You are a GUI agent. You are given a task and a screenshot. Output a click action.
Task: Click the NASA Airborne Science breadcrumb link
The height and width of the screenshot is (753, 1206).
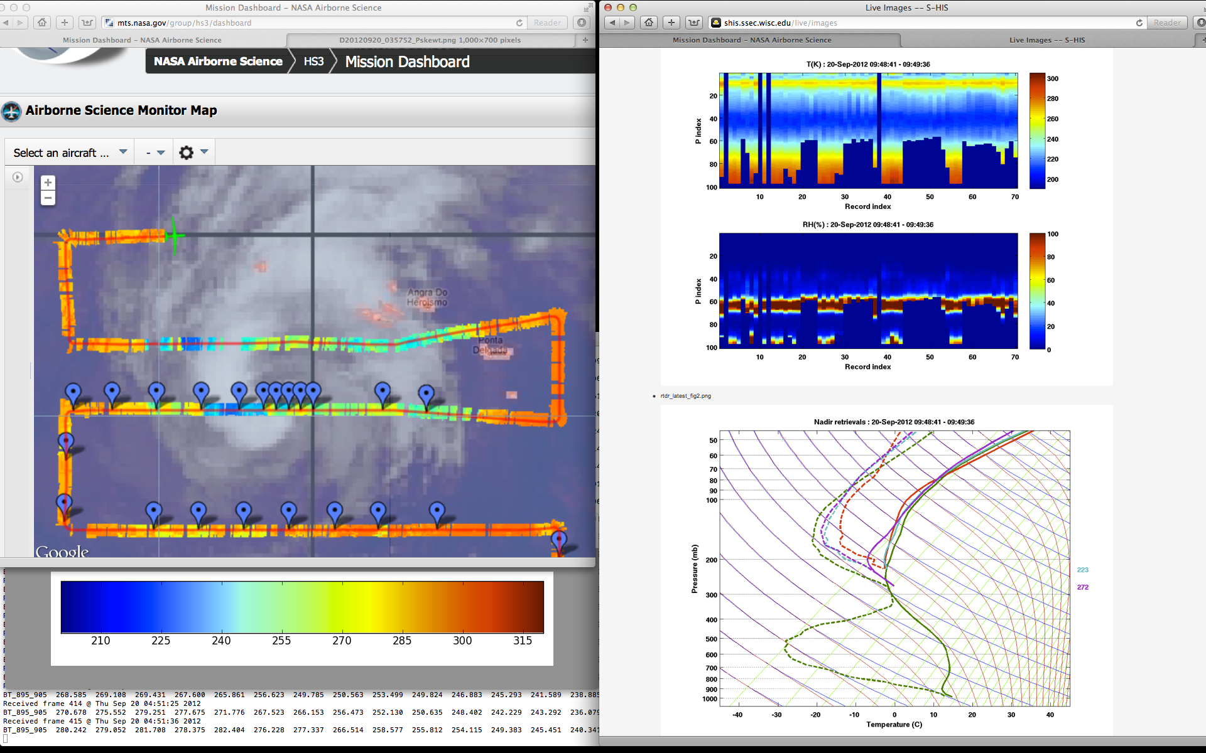tap(218, 61)
